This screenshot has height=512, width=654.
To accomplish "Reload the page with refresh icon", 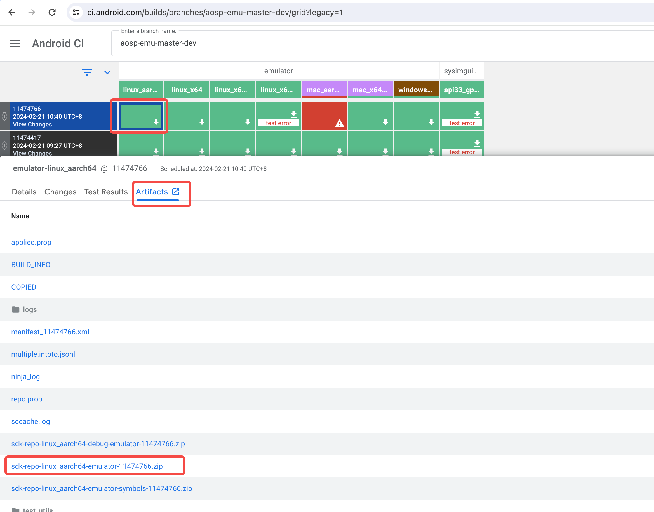I will click(52, 12).
